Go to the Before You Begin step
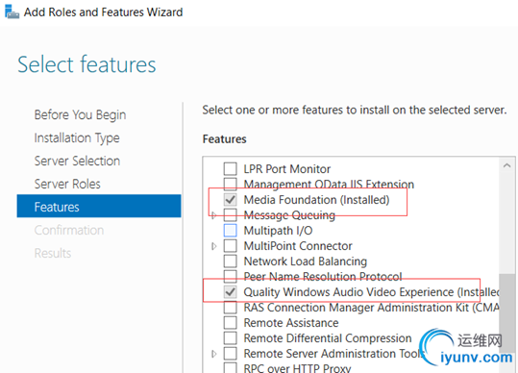 81,115
